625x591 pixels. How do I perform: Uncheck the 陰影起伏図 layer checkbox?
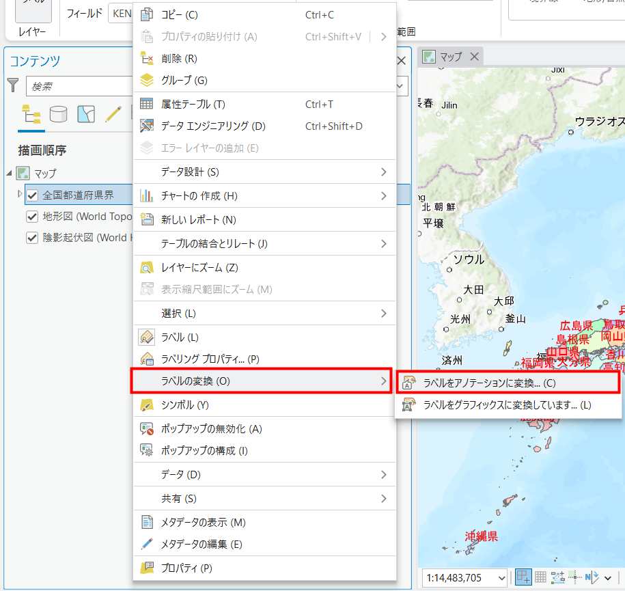[32, 238]
